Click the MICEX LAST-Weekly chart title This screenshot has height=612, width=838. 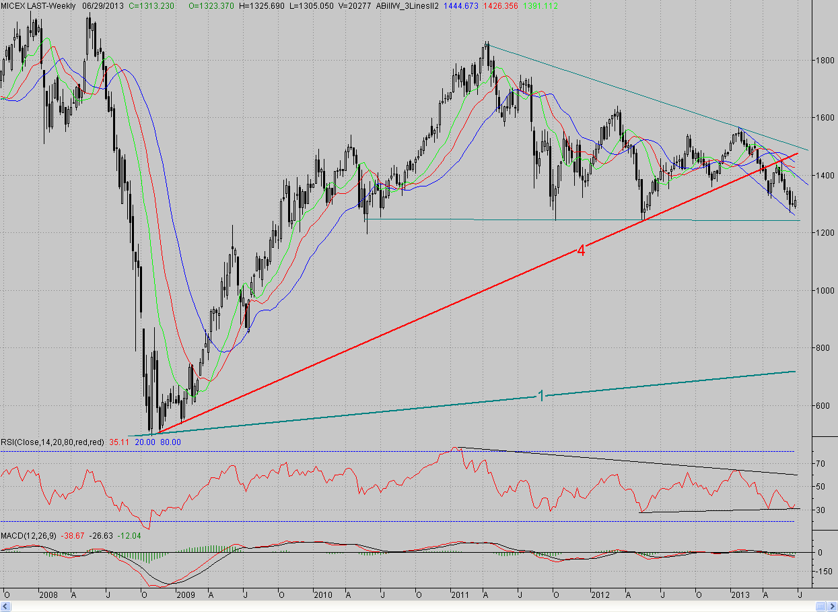coord(38,5)
